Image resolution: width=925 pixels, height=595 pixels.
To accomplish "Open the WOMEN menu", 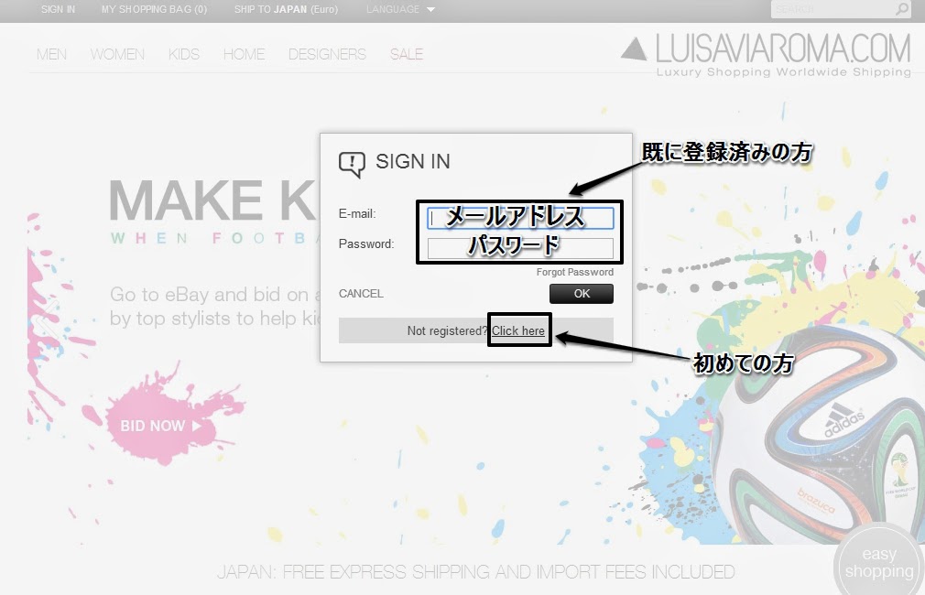I will click(117, 54).
